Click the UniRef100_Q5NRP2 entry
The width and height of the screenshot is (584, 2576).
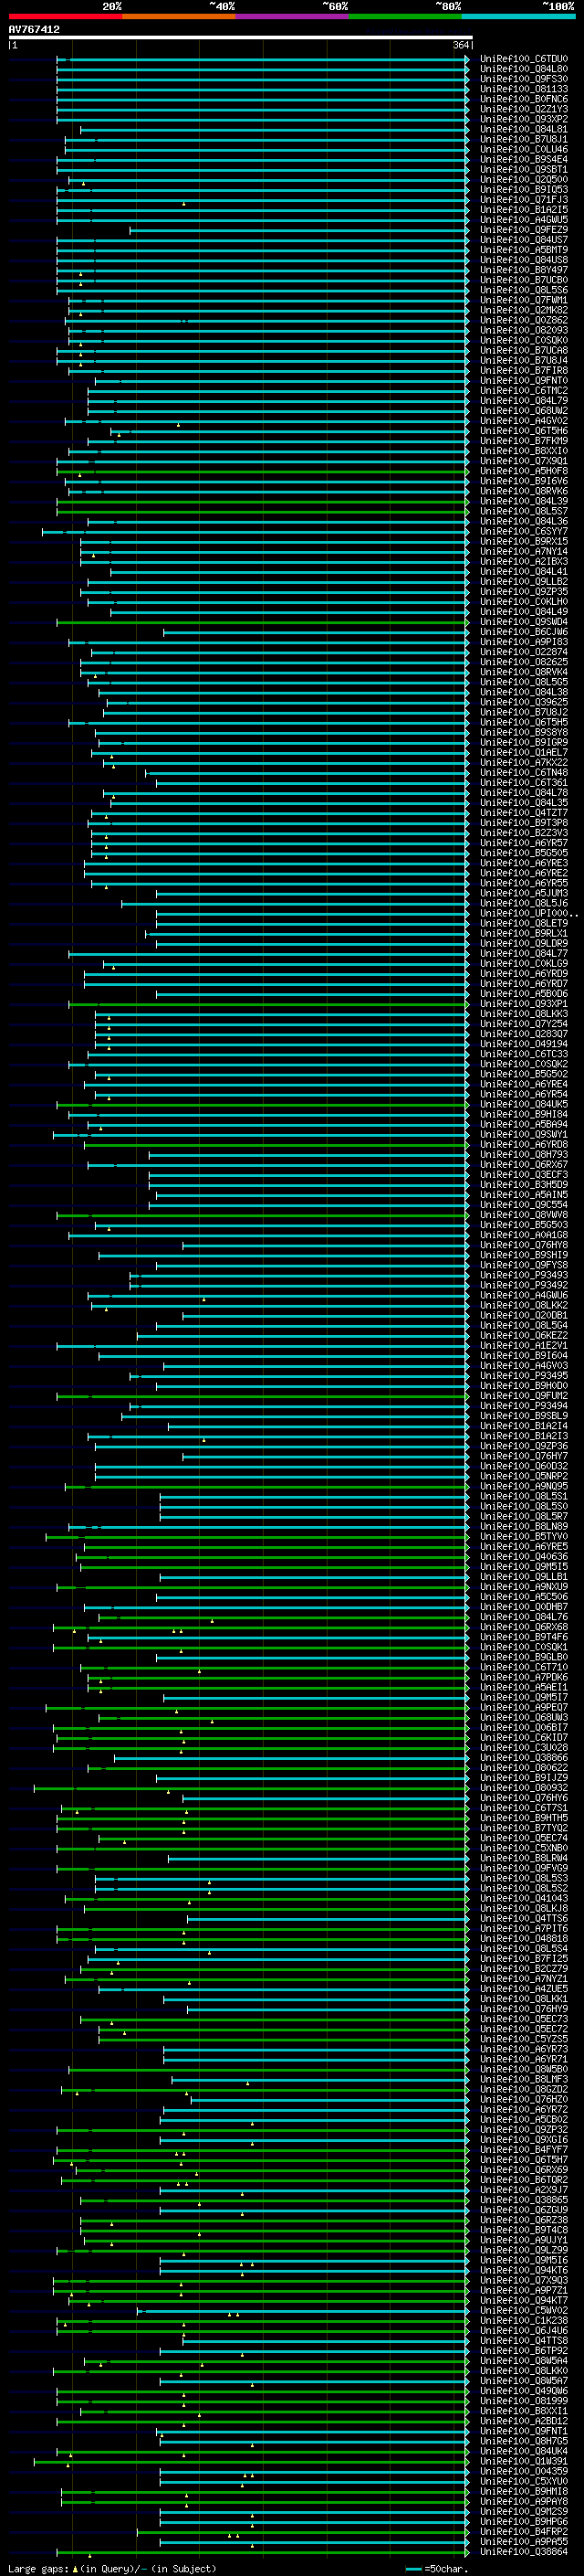coord(524,1477)
